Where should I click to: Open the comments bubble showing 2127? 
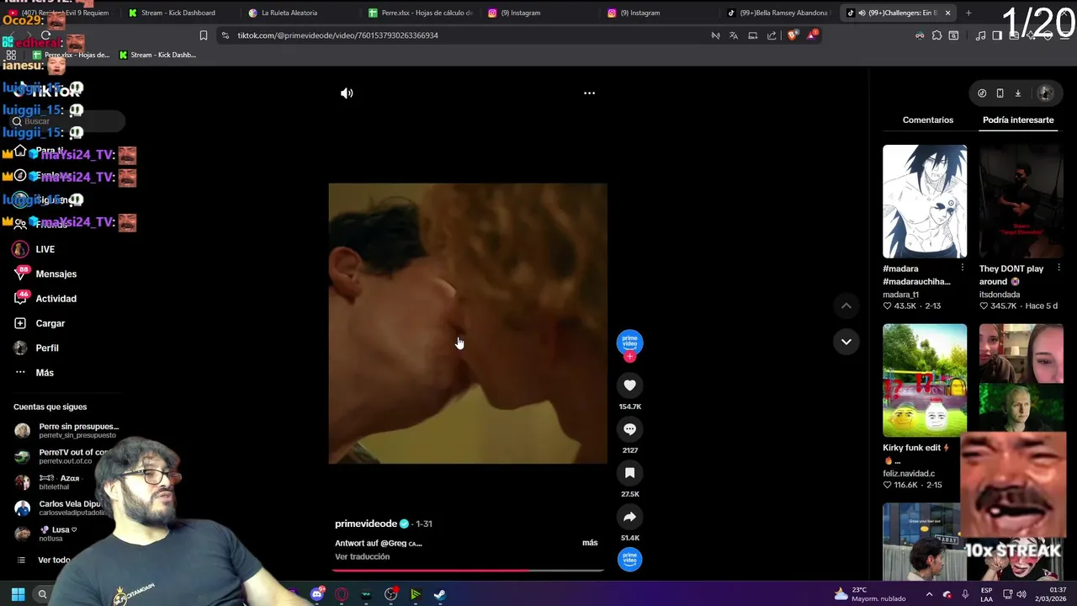(x=629, y=429)
